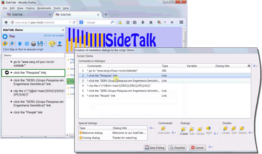The width and height of the screenshot is (262, 154).
Task: Click the Go to run screen link
Action: point(54,35)
